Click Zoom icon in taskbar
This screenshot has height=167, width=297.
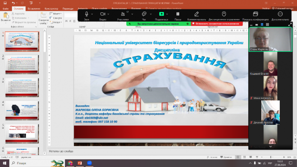[x=90, y=163]
